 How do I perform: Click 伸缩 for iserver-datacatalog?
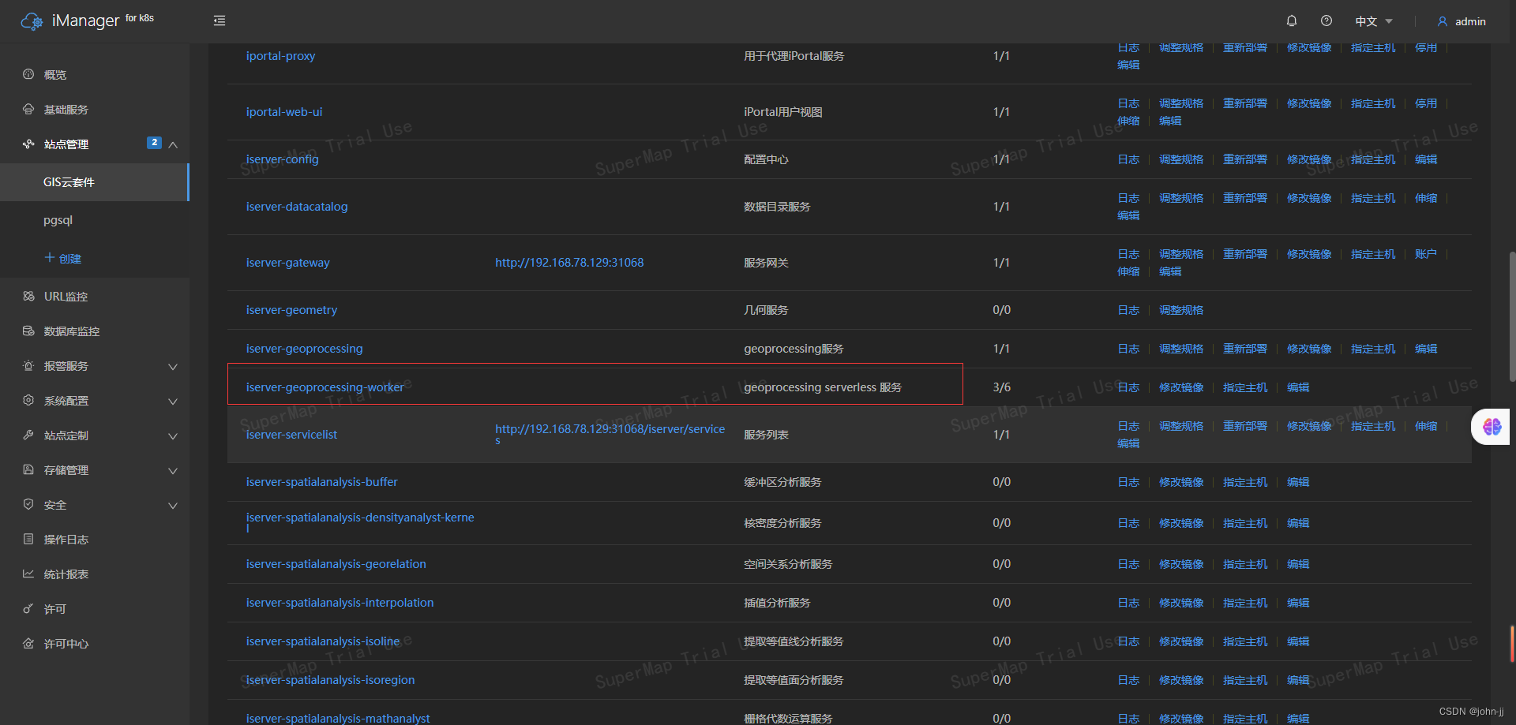tap(1426, 198)
